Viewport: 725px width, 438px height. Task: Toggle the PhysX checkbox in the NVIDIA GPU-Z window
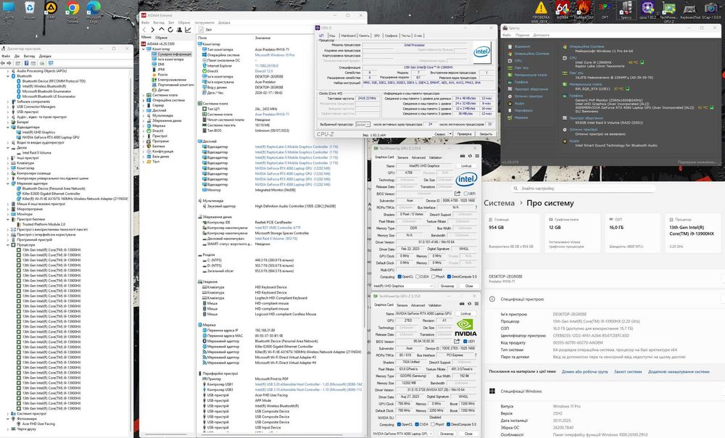[x=433, y=424]
